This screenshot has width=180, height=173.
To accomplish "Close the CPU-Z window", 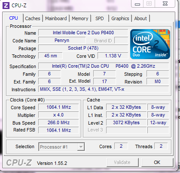I will pos(165,3).
